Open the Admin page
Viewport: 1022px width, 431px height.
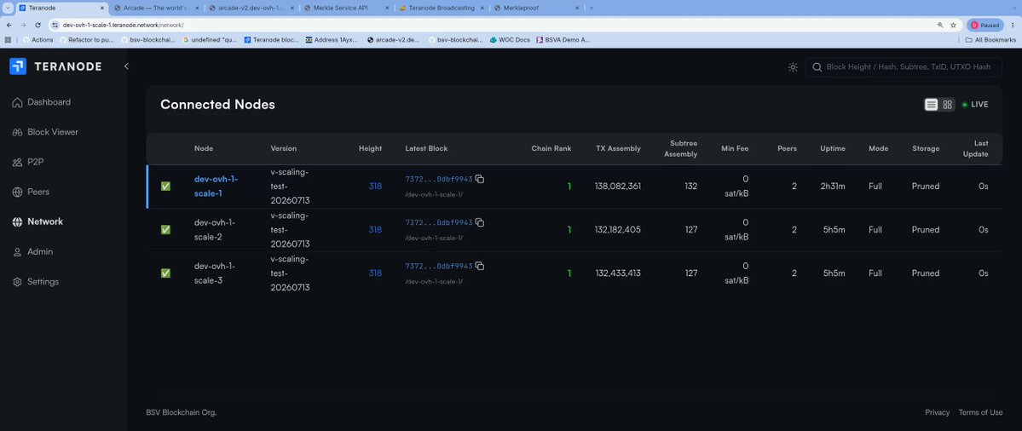coord(32,252)
